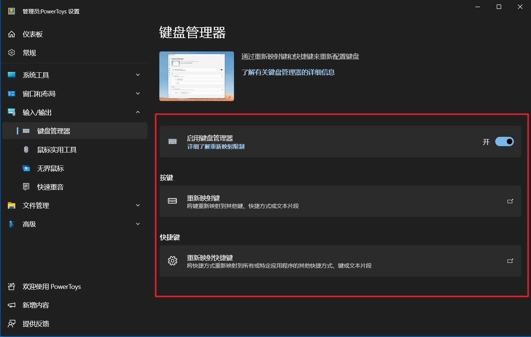Click the 无界鼠标 icon in sidebar

click(26, 168)
